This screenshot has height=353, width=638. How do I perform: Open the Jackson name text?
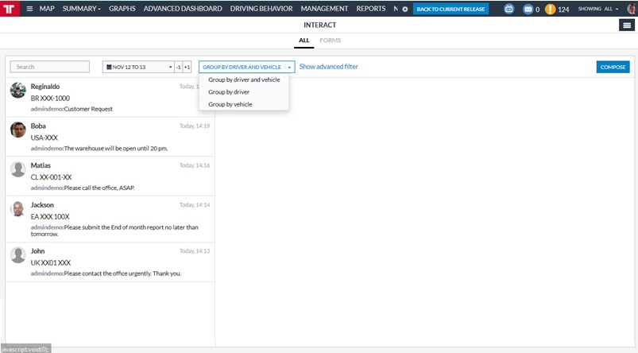coord(42,205)
